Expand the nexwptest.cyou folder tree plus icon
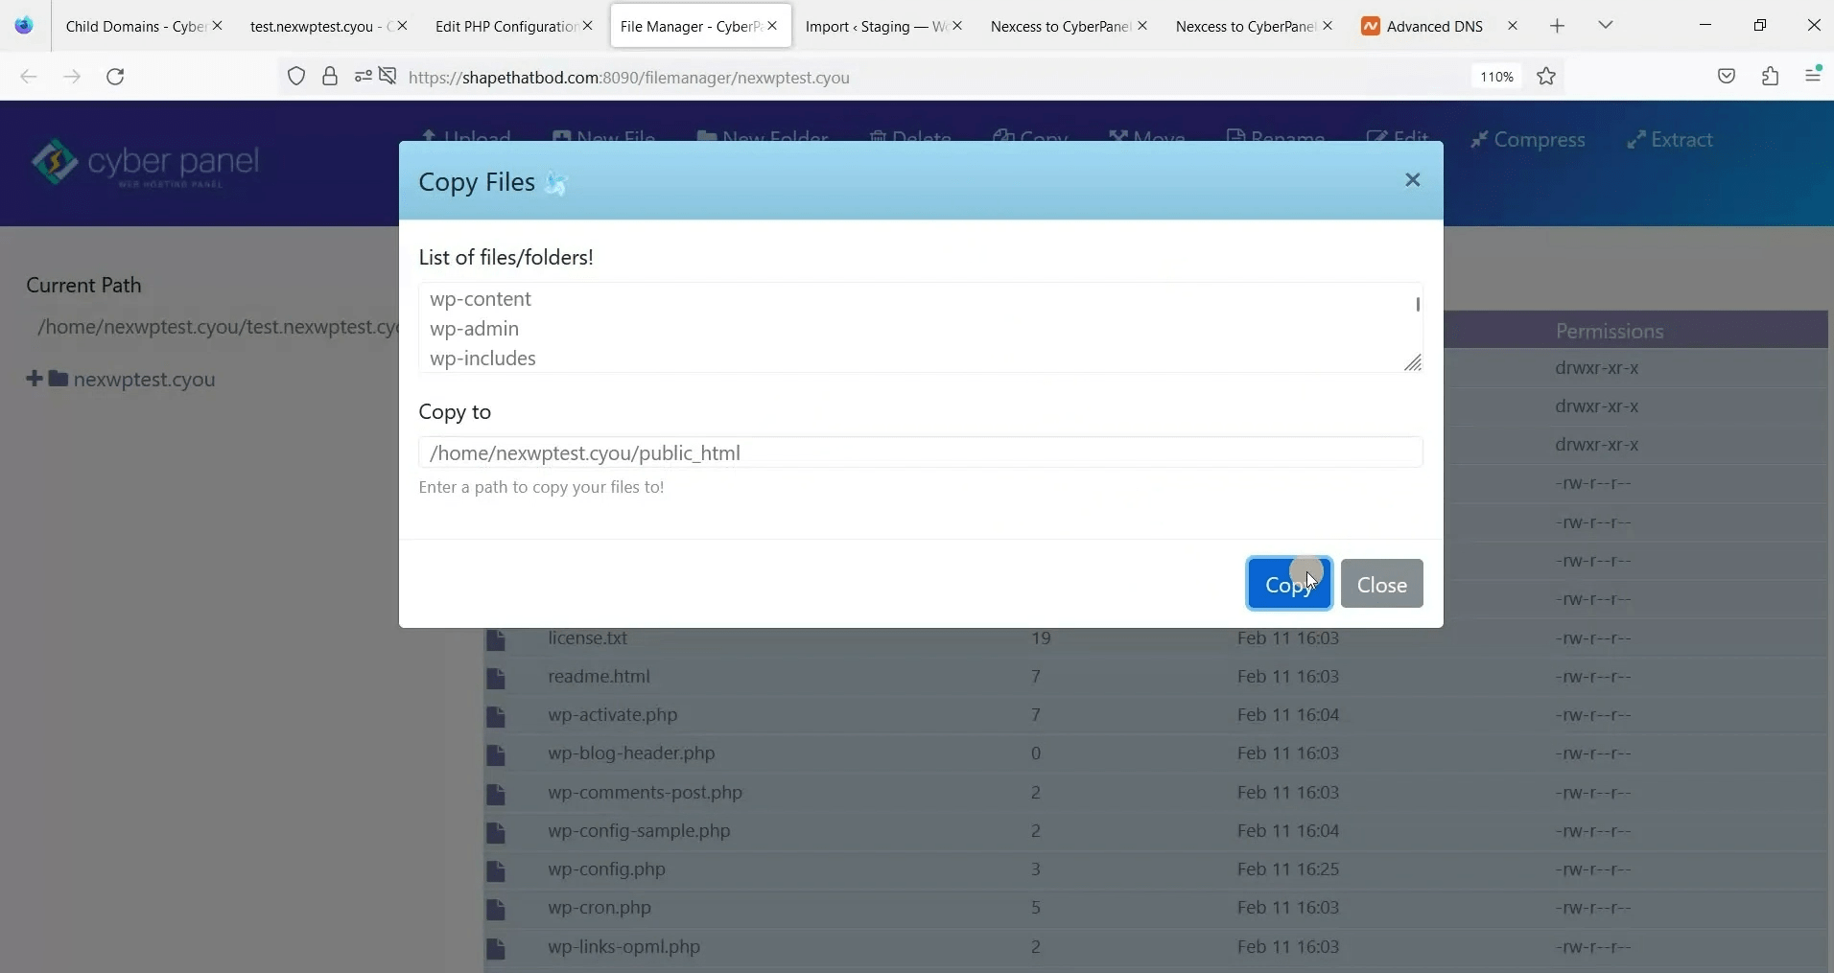Viewport: 1834px width, 973px height. pos(35,379)
